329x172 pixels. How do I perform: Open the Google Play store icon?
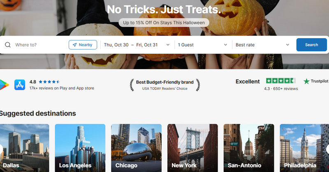4,85
